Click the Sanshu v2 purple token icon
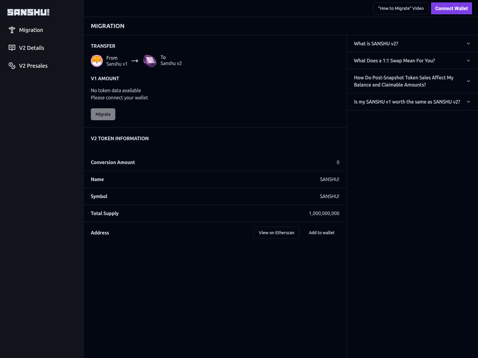Viewport: 478px width, 358px height. [x=149, y=61]
